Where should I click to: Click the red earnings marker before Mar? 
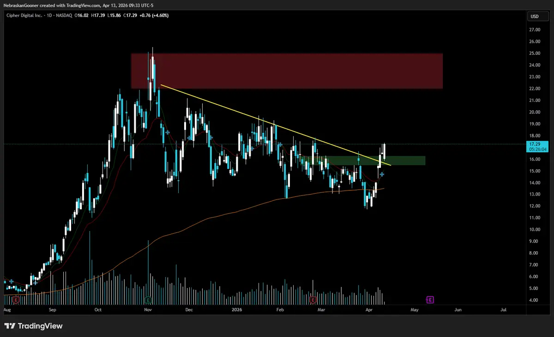pyautogui.click(x=313, y=300)
